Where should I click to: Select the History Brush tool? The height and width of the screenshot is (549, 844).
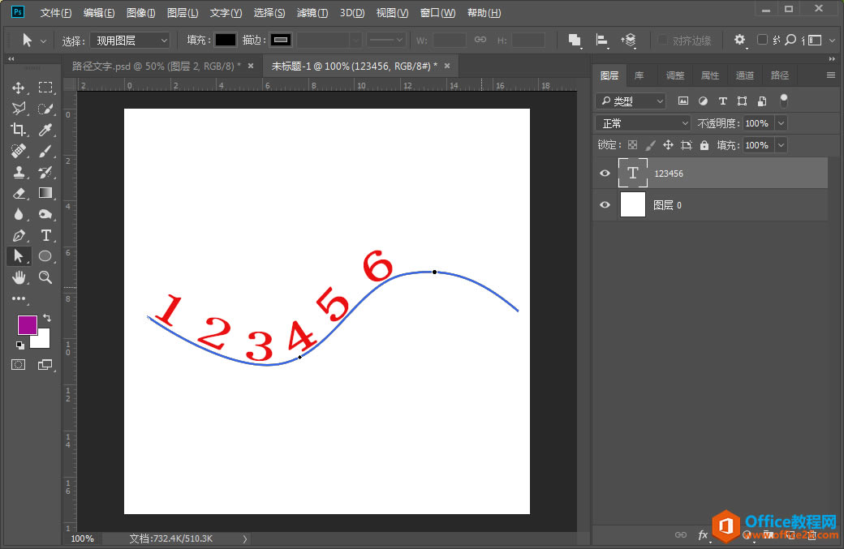pos(45,172)
